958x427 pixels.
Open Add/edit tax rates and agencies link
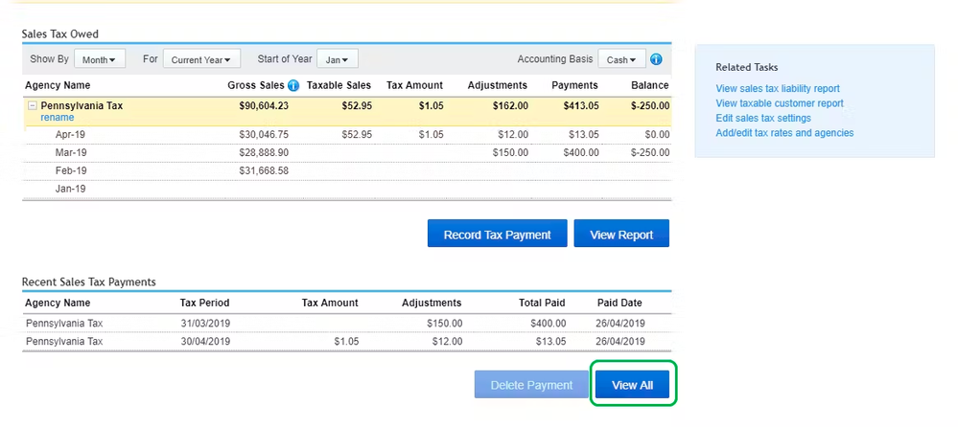(783, 133)
